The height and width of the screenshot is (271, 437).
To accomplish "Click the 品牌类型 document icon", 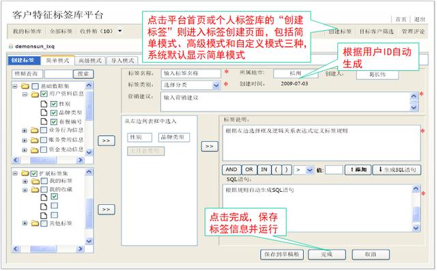I will point(44,113).
